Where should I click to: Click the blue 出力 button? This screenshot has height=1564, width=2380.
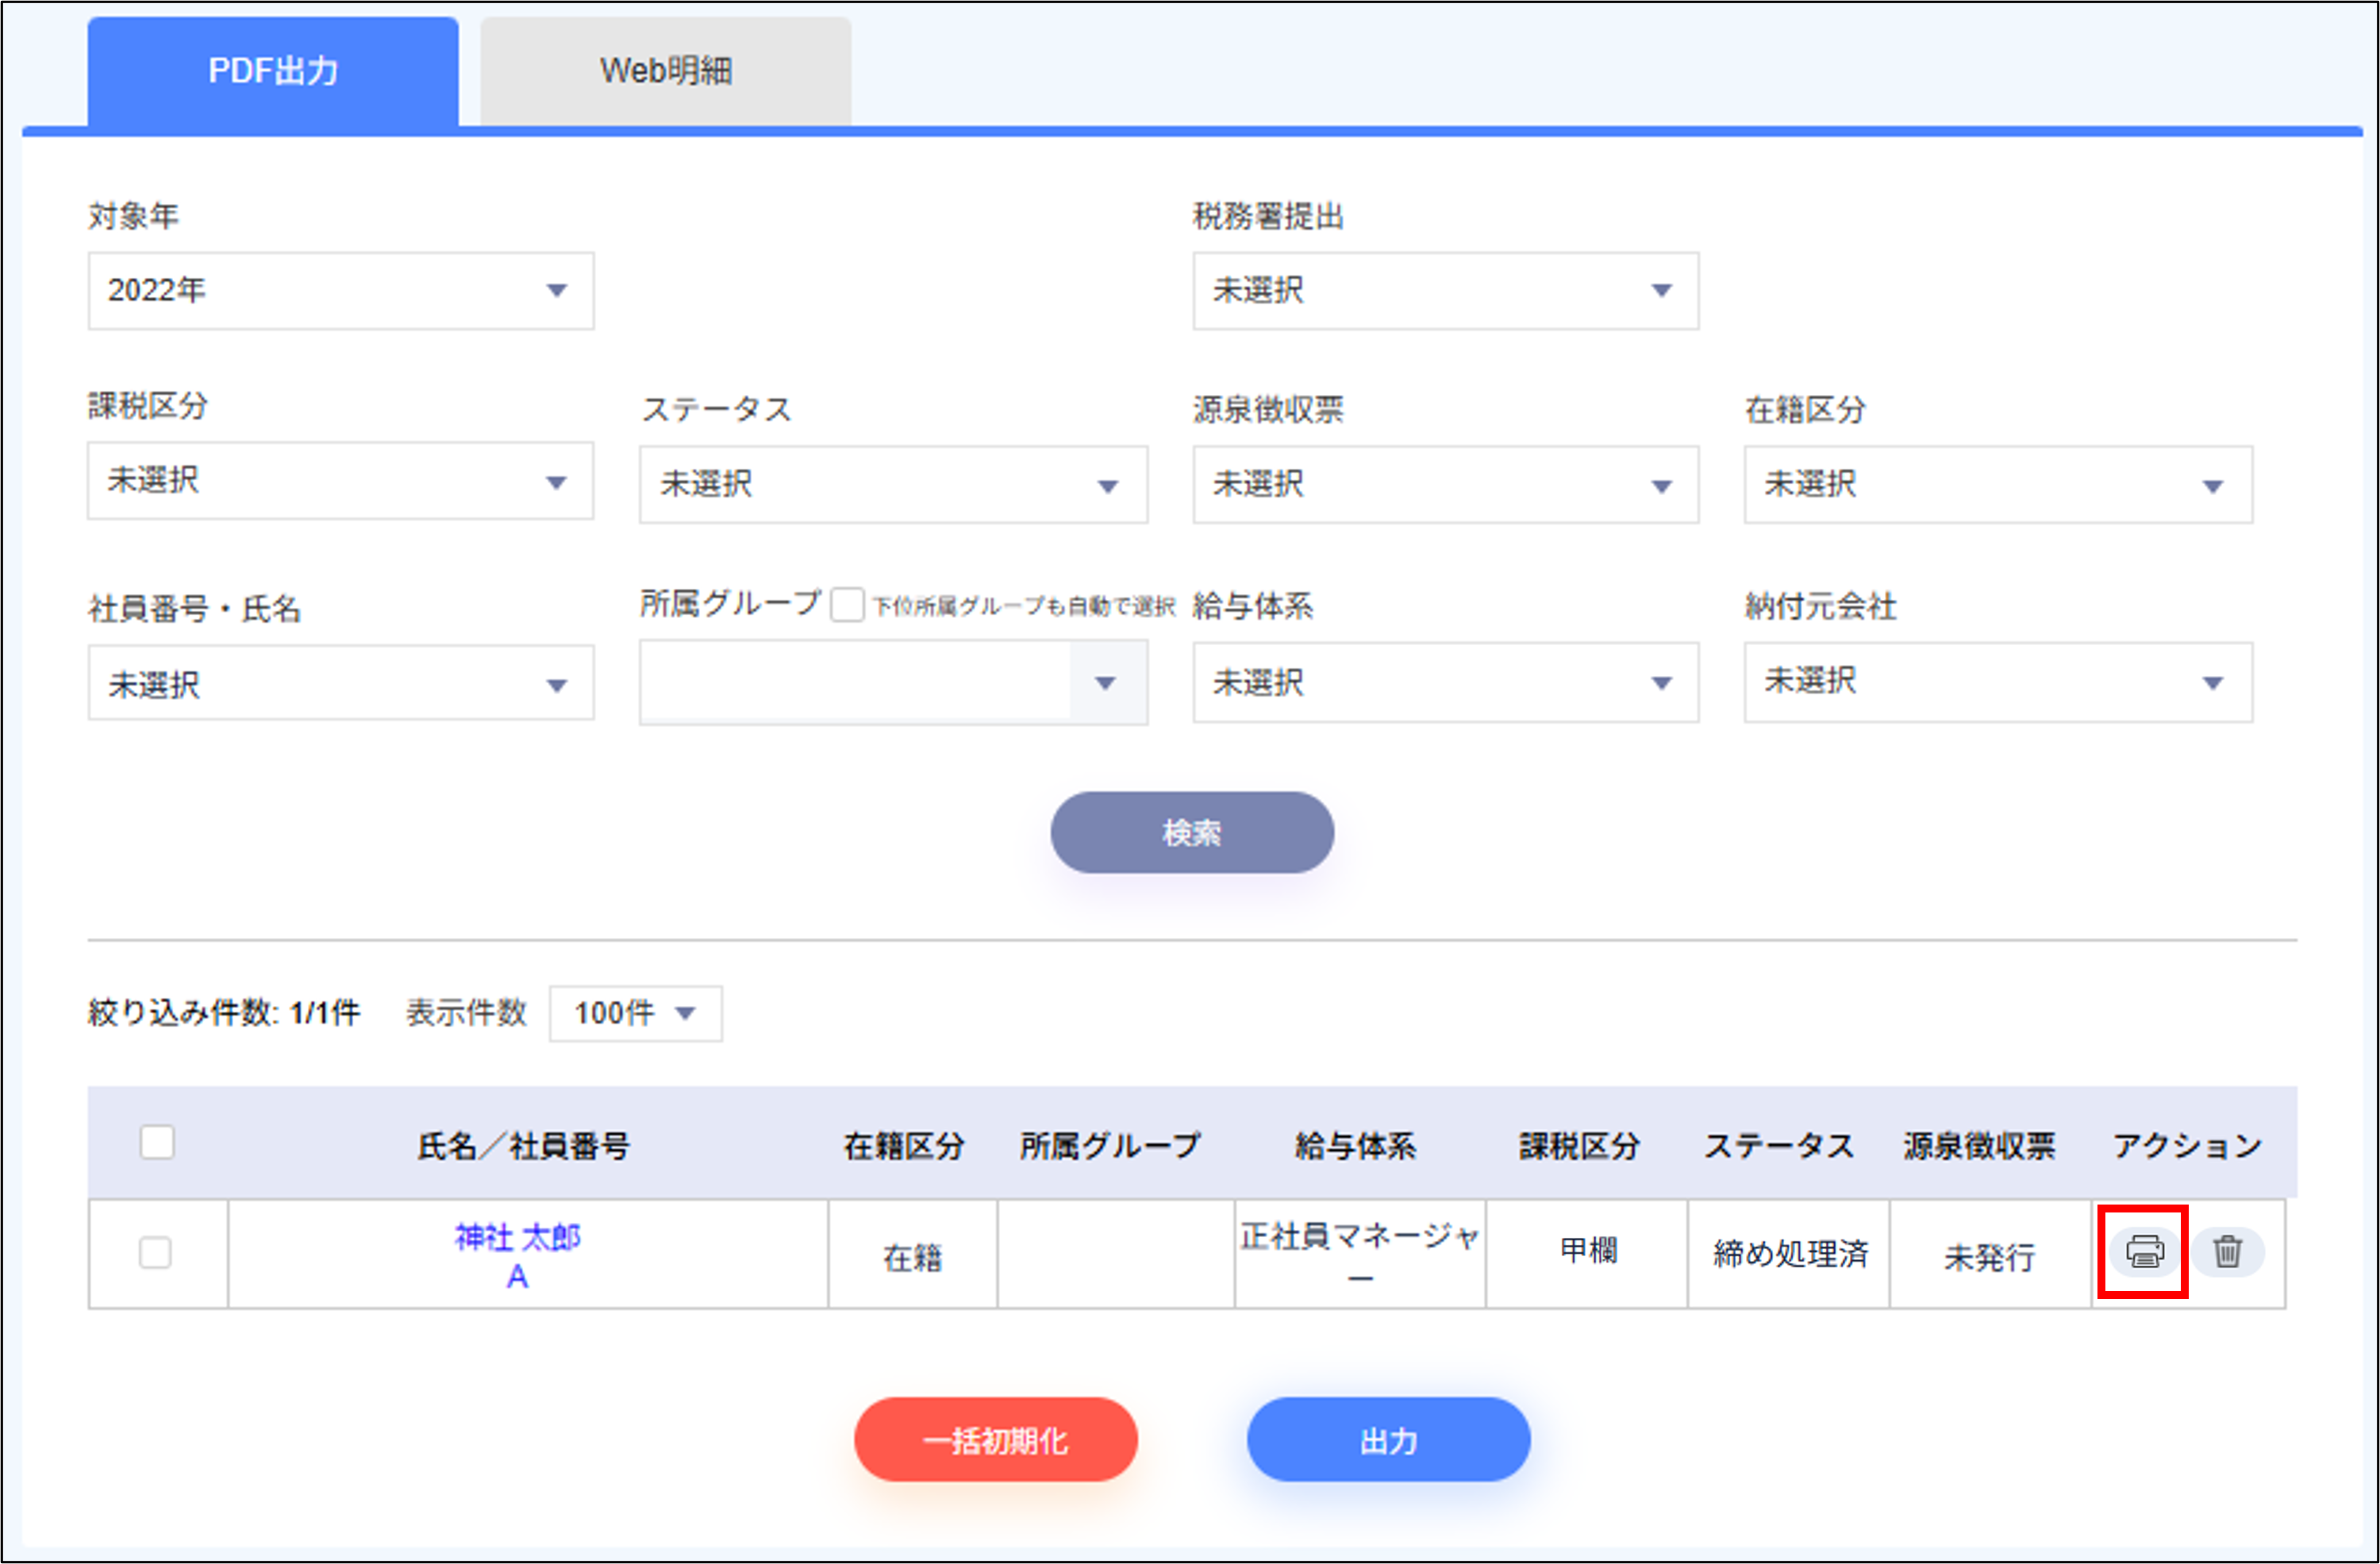click(x=1386, y=1440)
